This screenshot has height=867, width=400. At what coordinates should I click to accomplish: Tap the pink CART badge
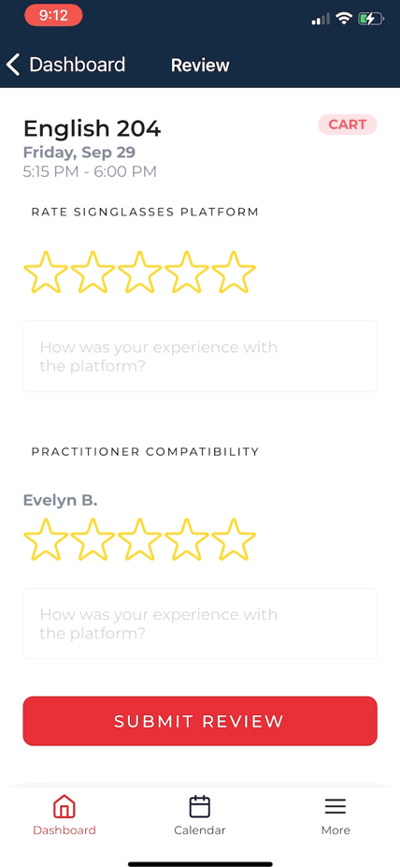click(348, 125)
